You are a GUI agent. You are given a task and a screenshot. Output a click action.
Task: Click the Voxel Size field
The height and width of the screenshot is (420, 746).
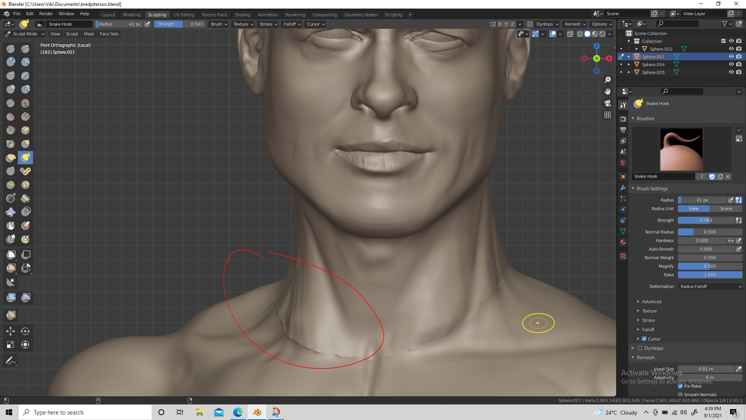click(706, 369)
